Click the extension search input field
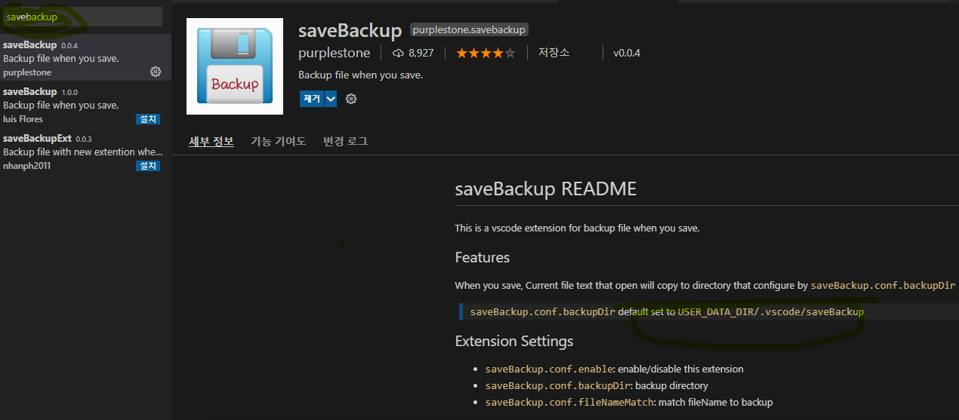959x420 pixels. click(82, 17)
